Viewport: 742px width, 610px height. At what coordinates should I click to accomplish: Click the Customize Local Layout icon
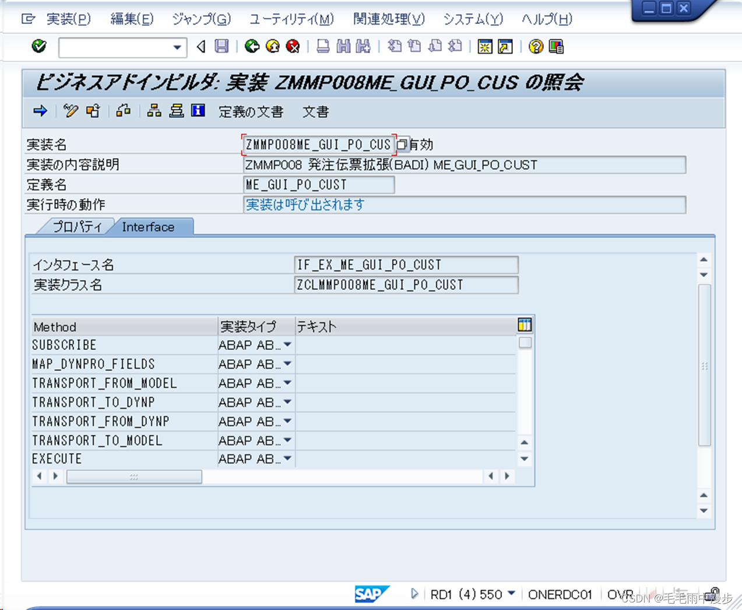(x=556, y=46)
